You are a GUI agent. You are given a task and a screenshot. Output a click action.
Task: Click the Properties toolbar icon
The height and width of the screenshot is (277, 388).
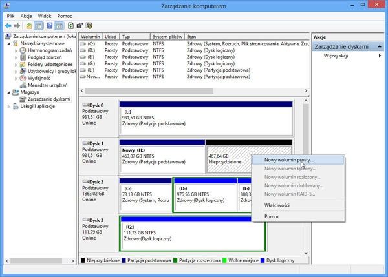80,26
